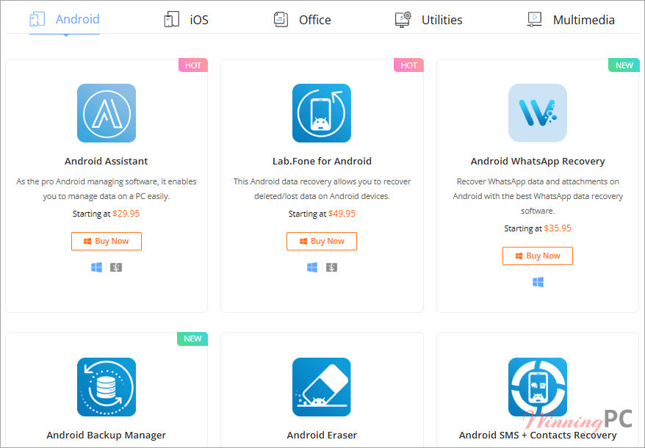645x448 pixels.
Task: Click the $35.95 price text
Action: (x=558, y=228)
